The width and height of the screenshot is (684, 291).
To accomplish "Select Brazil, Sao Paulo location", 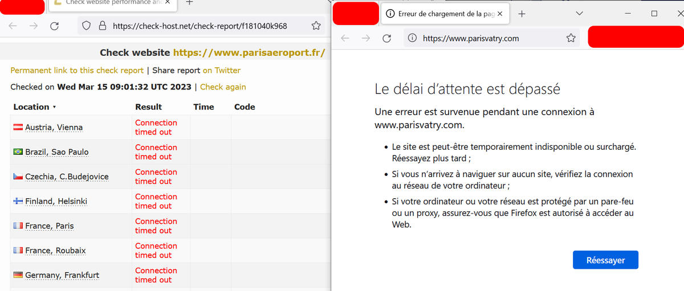I will pos(56,152).
